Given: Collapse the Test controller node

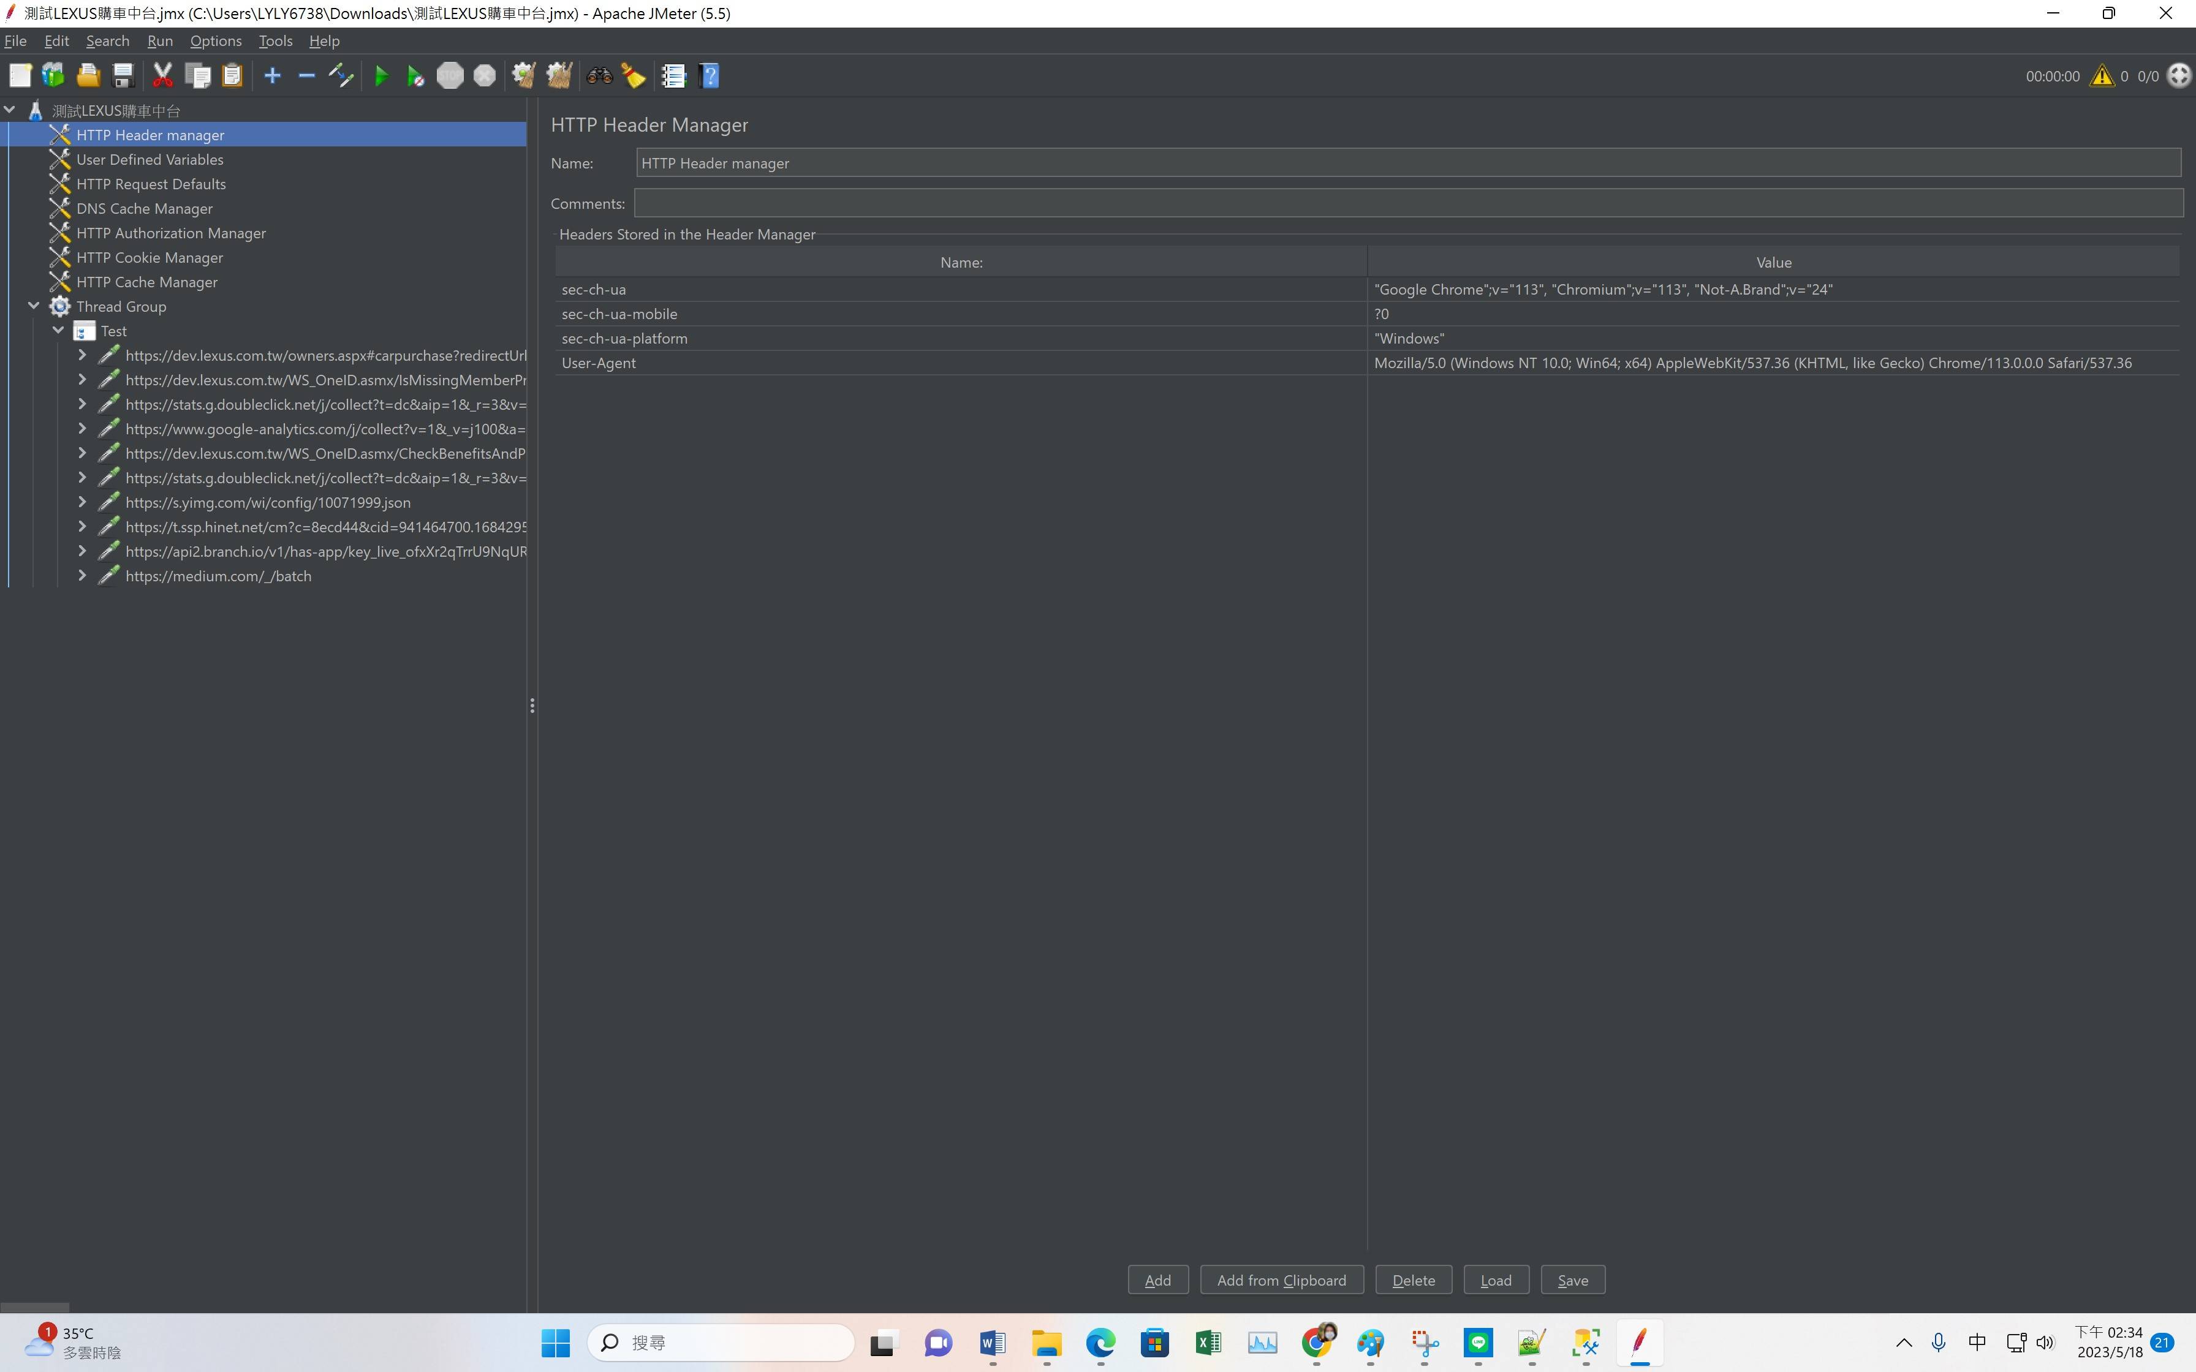Looking at the screenshot, I should click(59, 330).
